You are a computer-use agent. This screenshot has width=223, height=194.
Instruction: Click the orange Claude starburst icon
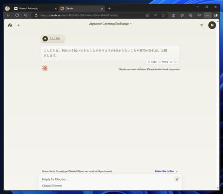tap(45, 68)
